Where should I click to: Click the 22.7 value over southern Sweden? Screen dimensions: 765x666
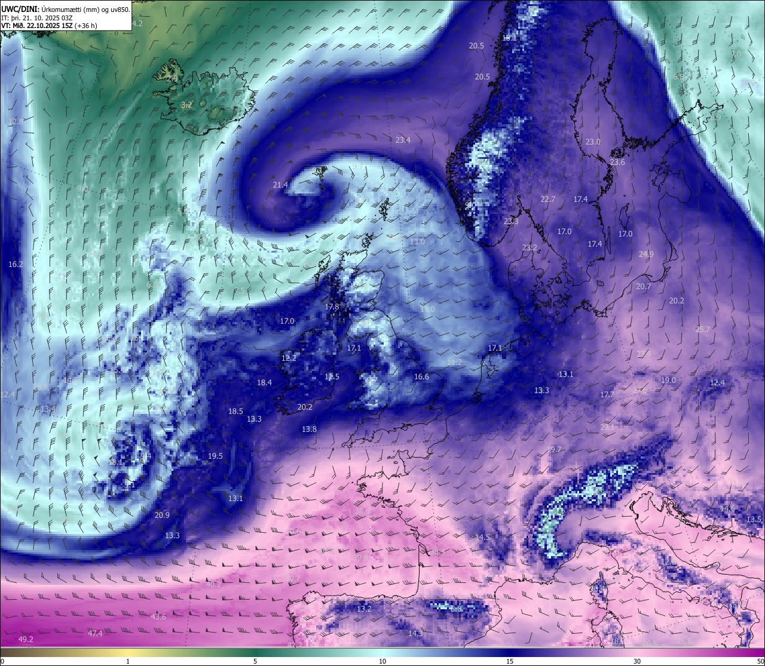click(x=547, y=200)
